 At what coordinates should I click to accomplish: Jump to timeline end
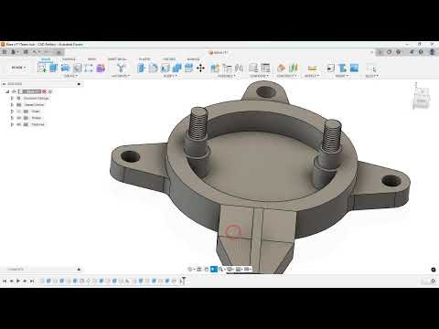[32, 281]
